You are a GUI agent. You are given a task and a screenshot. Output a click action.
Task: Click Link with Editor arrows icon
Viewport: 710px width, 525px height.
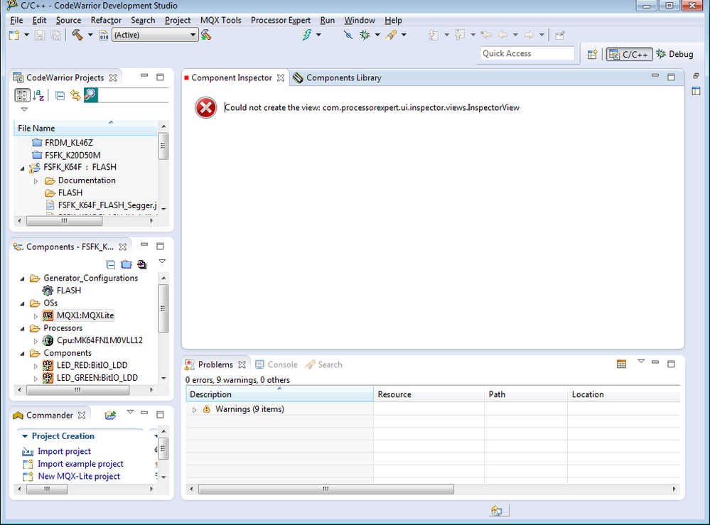click(x=75, y=95)
